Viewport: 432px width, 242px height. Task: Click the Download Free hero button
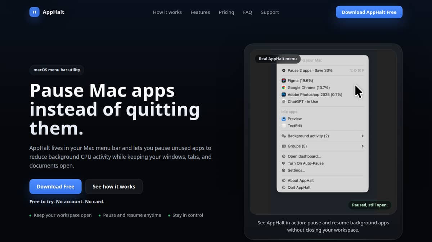55,187
